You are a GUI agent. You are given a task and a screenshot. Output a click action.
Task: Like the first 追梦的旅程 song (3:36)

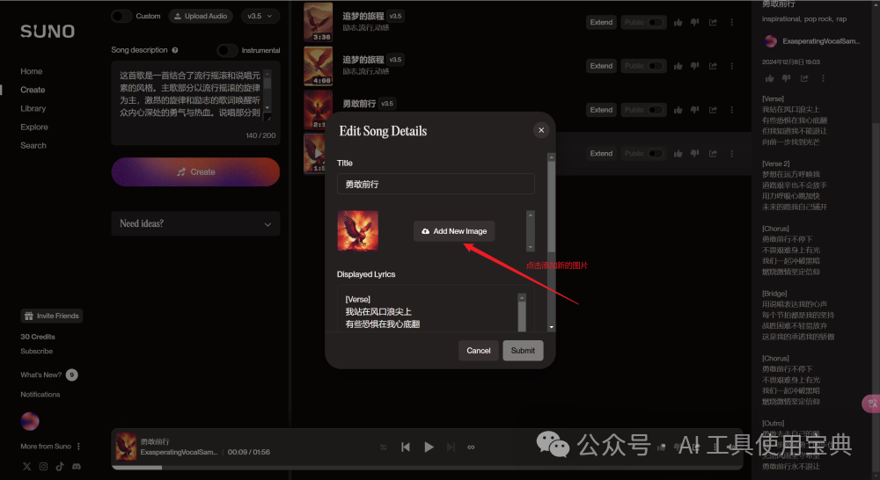pos(678,23)
